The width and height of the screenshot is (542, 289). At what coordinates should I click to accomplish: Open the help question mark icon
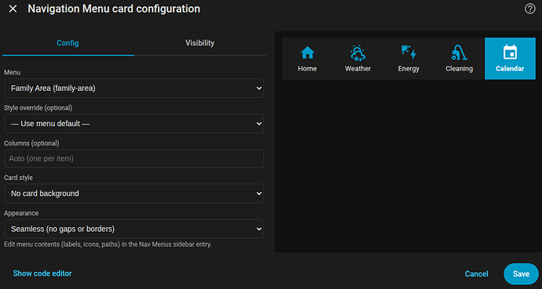pos(530,9)
